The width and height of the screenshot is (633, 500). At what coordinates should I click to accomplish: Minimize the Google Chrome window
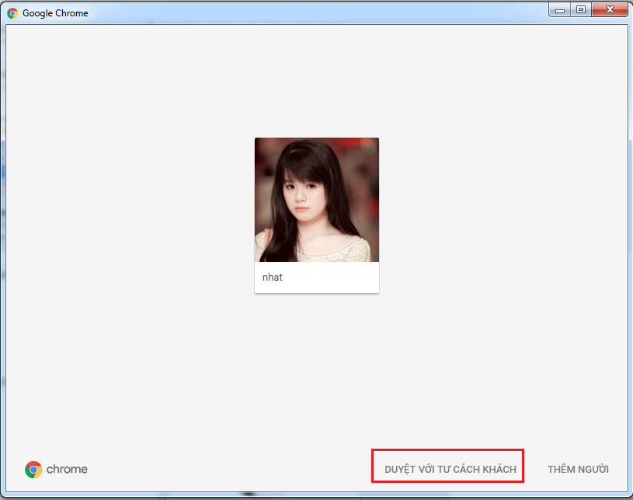tap(560, 10)
